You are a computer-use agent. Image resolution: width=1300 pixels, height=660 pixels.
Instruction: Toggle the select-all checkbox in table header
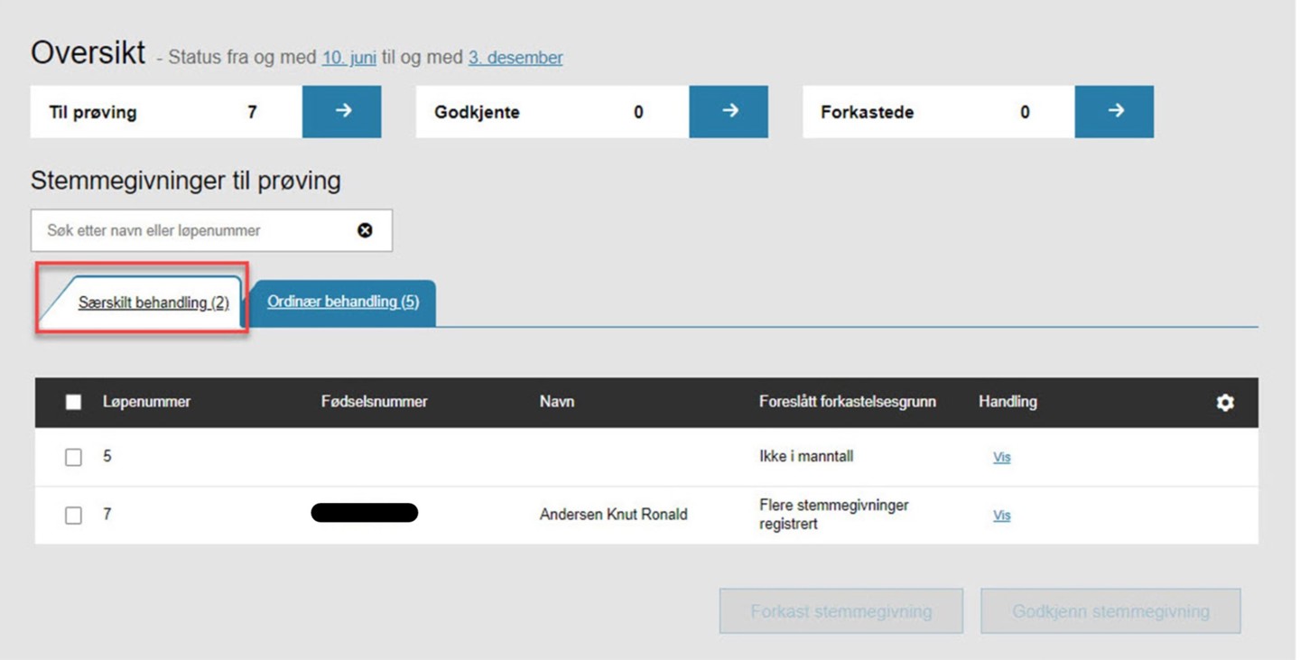[74, 403]
